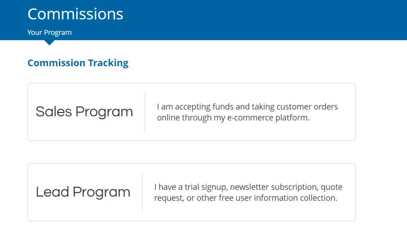The image size is (407, 229).
Task: Click the vertical divider in Sales Program card
Action: [145, 112]
